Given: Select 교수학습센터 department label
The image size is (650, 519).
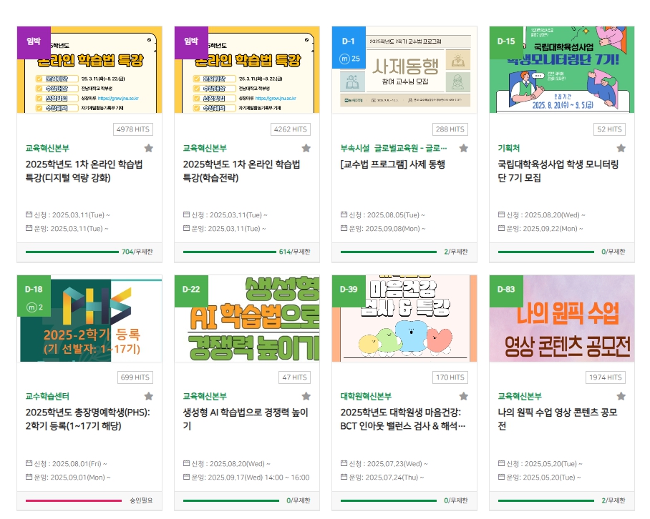Looking at the screenshot, I should [47, 396].
